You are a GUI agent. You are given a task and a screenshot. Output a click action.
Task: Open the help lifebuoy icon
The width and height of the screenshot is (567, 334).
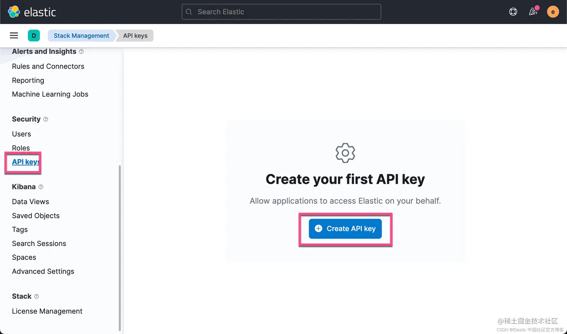pos(513,12)
